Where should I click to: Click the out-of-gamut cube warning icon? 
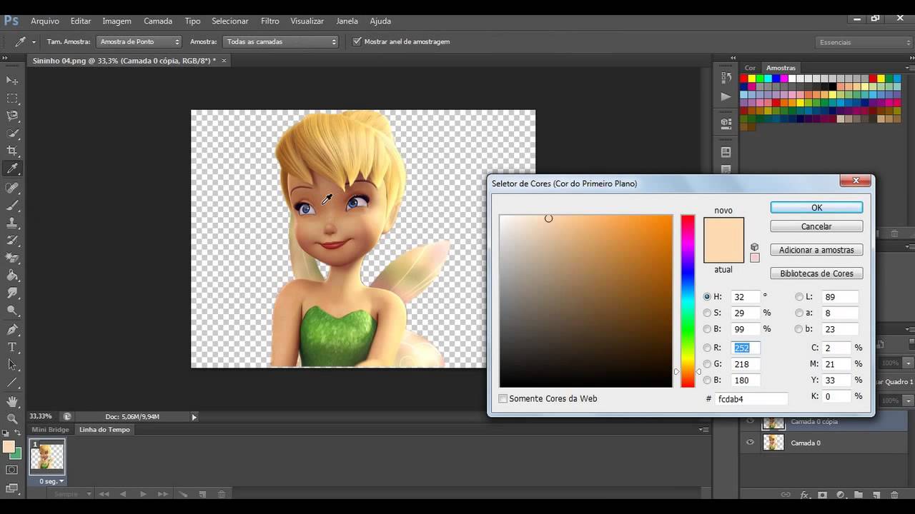point(754,247)
